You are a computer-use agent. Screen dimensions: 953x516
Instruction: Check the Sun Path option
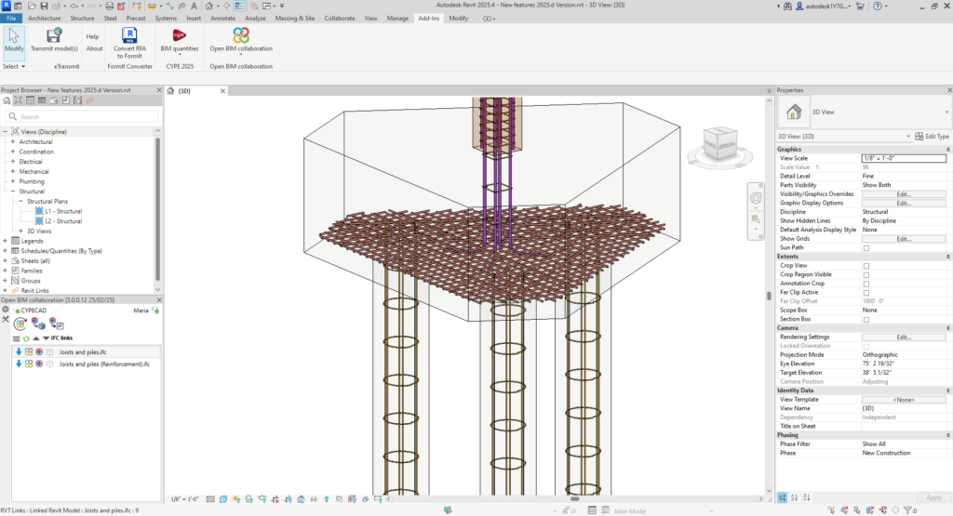(x=866, y=248)
